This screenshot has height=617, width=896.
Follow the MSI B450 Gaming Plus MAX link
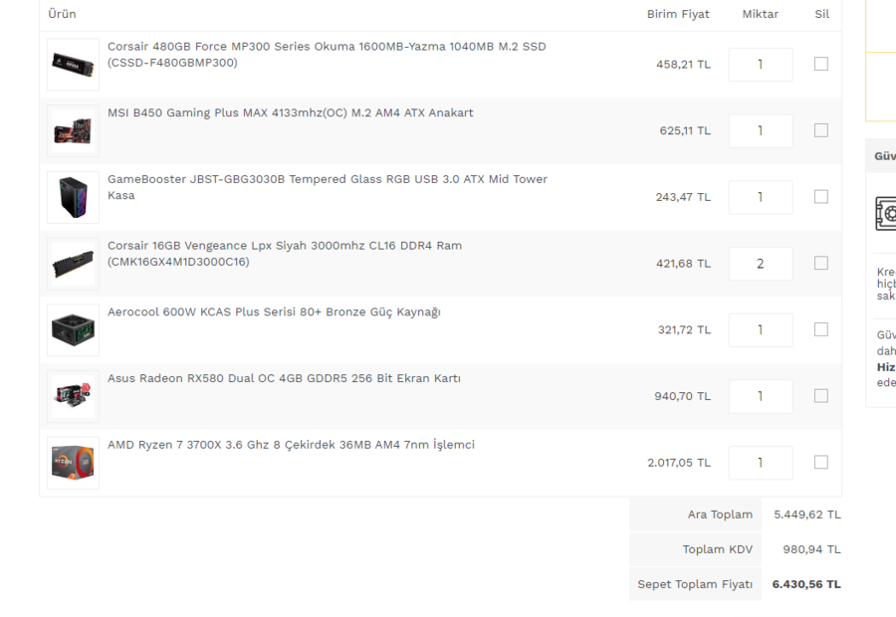(290, 112)
